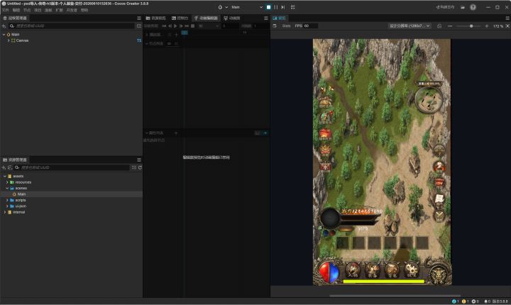
Task: Collapse the scenes folder
Action: 7,188
